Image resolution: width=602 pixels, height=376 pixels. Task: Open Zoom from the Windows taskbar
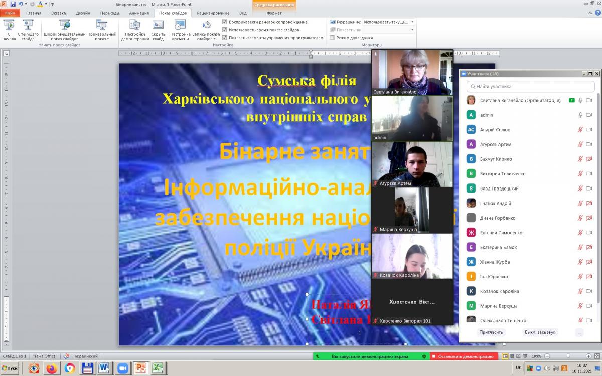(123, 368)
